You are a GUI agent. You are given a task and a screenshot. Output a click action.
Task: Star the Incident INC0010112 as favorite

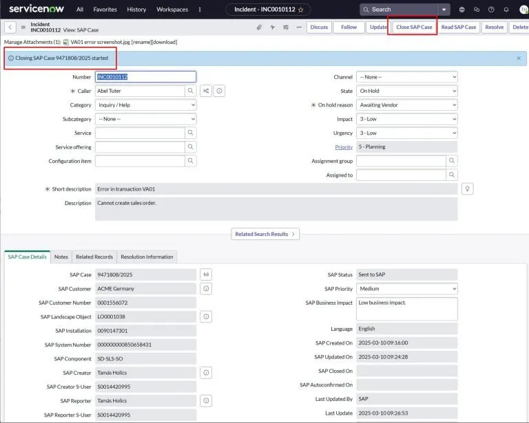[300, 10]
